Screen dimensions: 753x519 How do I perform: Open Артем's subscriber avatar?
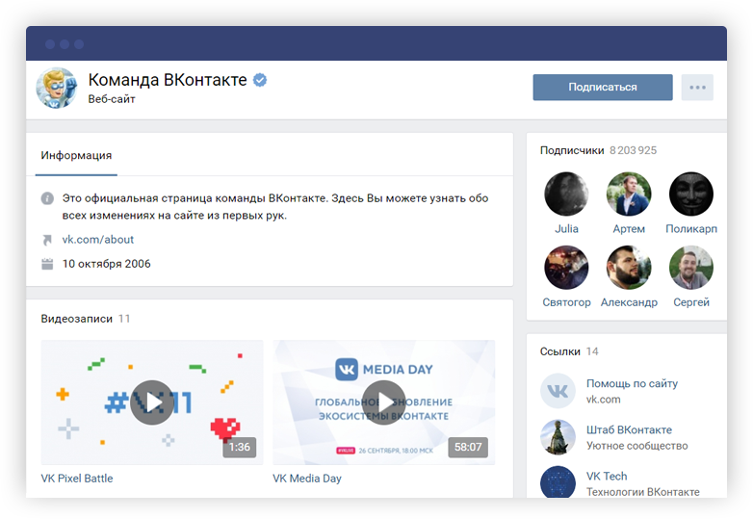[x=629, y=195]
